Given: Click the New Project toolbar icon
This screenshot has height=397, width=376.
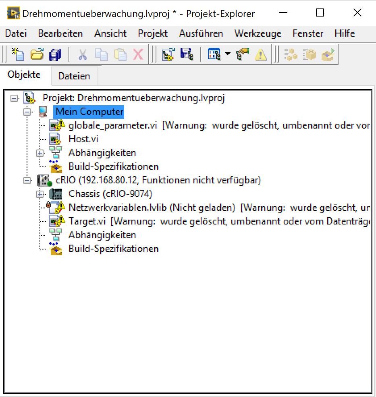Looking at the screenshot, I should (18, 54).
